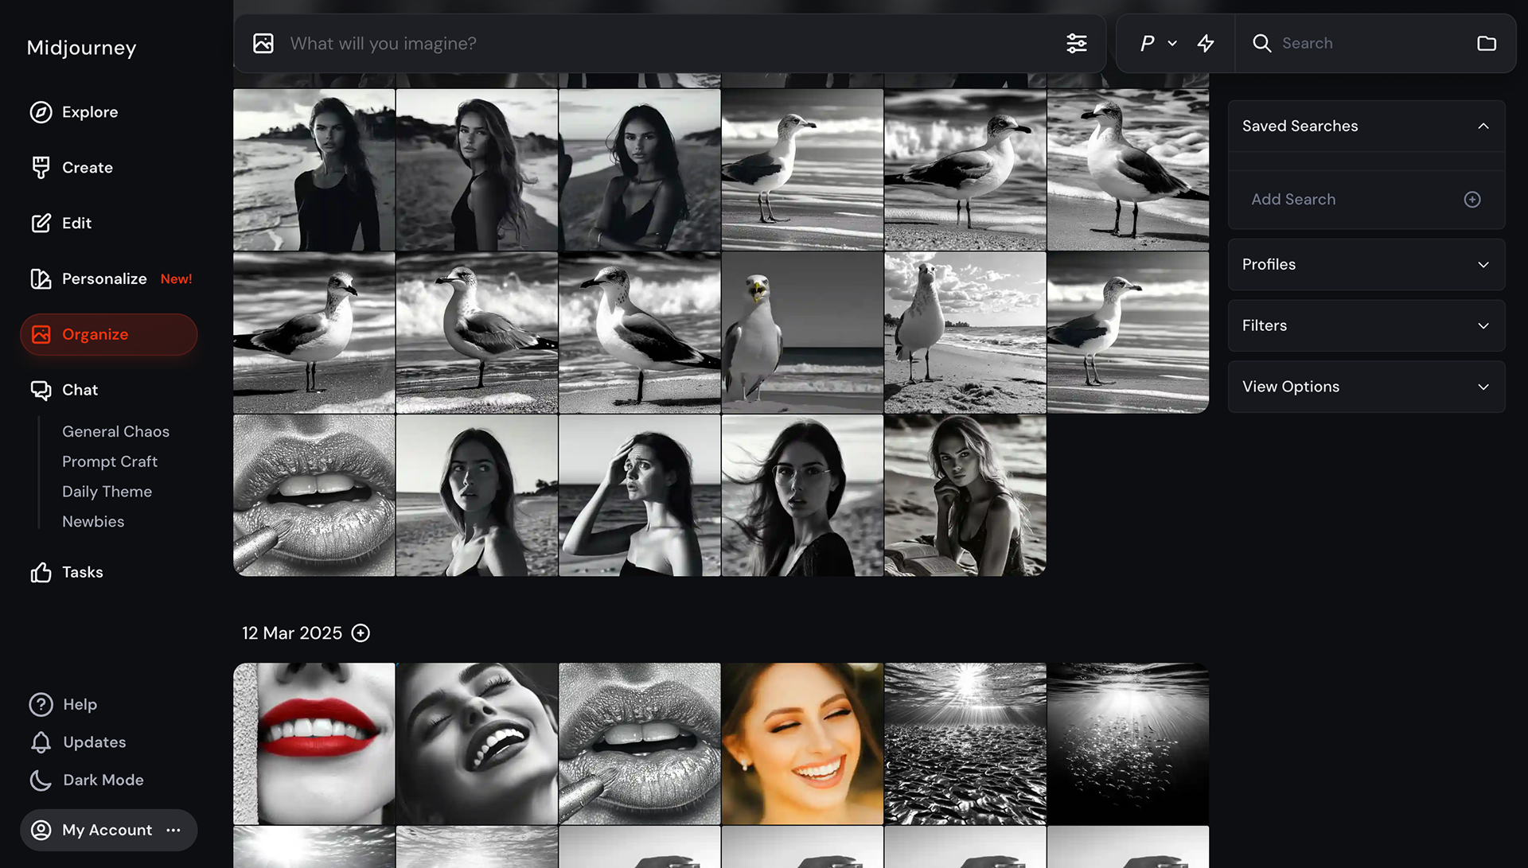Click the Chat bubbles icon
Screen dimensions: 1528x868
pyautogui.click(x=41, y=391)
